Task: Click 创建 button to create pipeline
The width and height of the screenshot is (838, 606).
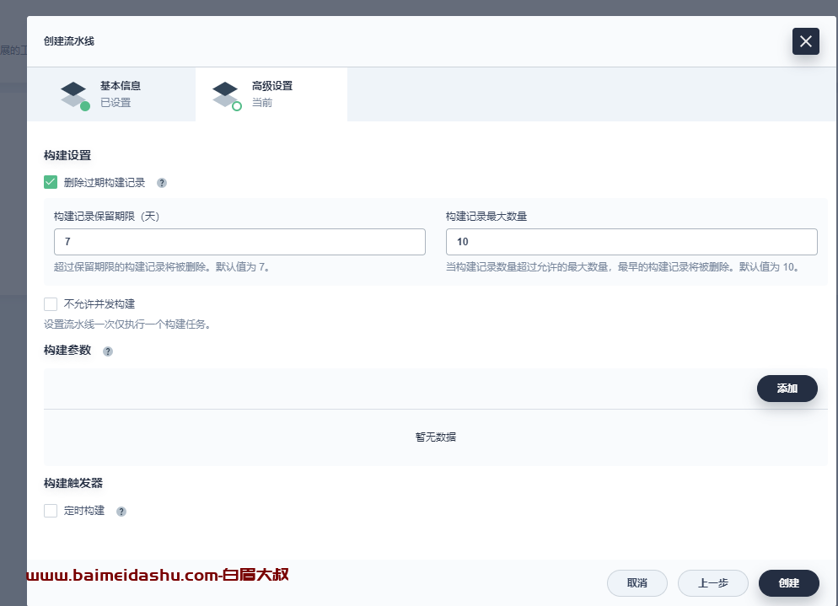Action: click(x=789, y=583)
